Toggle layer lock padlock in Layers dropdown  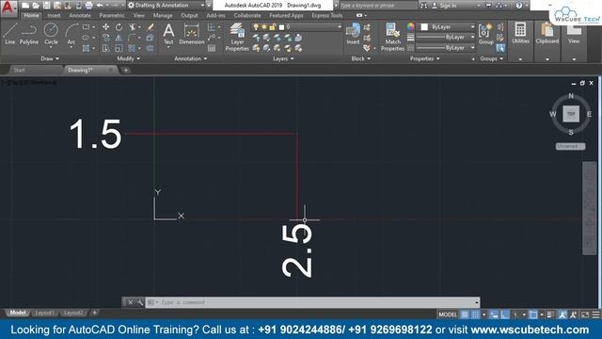point(272,27)
